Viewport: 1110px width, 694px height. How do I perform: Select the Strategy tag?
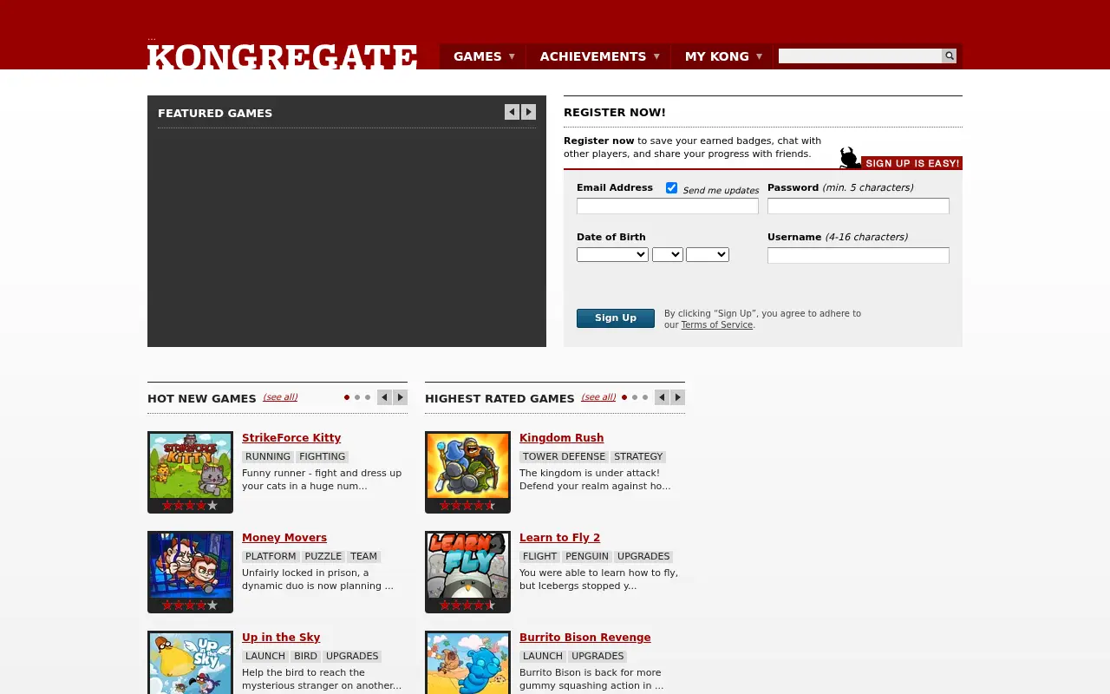639,456
